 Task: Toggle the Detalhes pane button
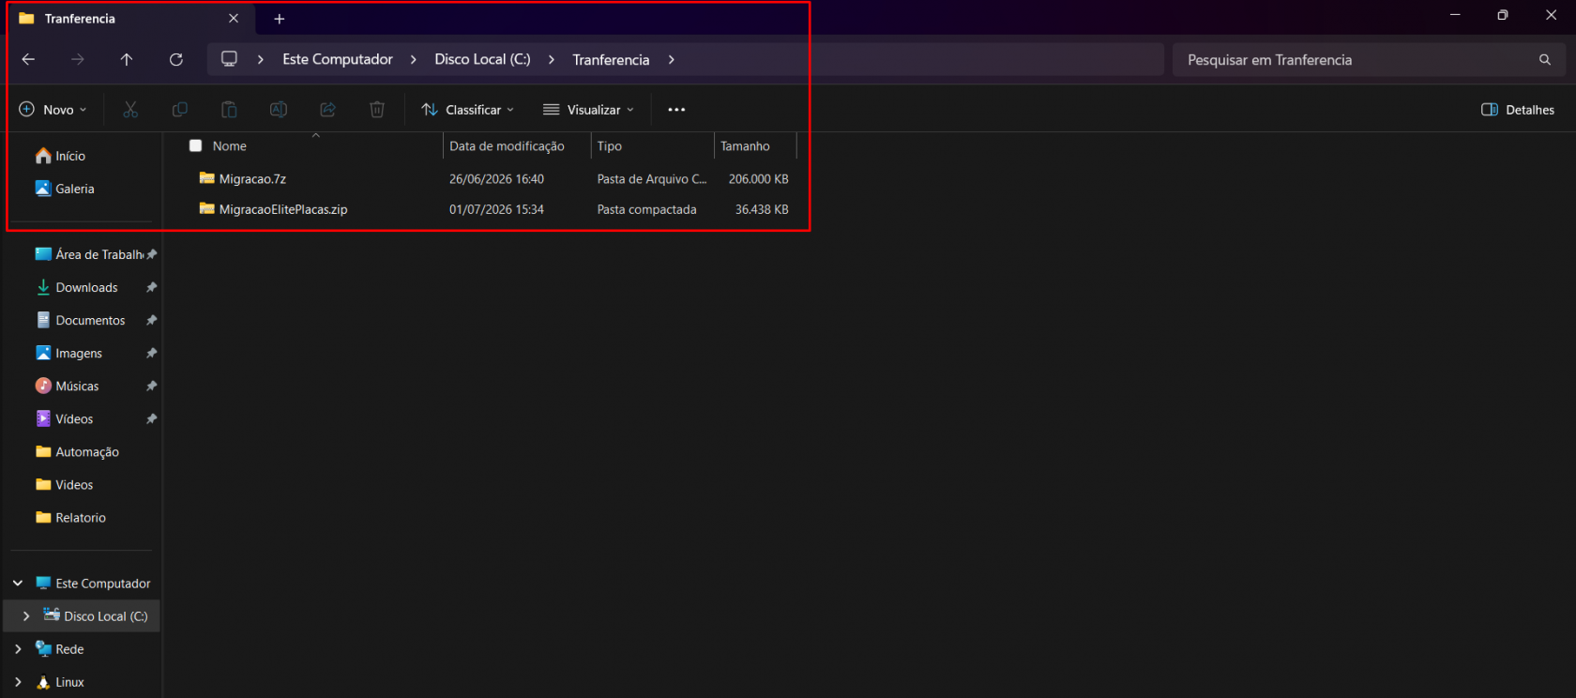pyautogui.click(x=1518, y=110)
